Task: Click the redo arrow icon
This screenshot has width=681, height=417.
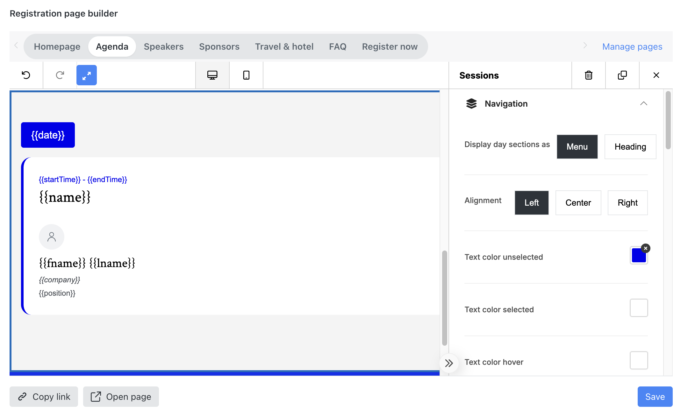Action: tap(60, 75)
